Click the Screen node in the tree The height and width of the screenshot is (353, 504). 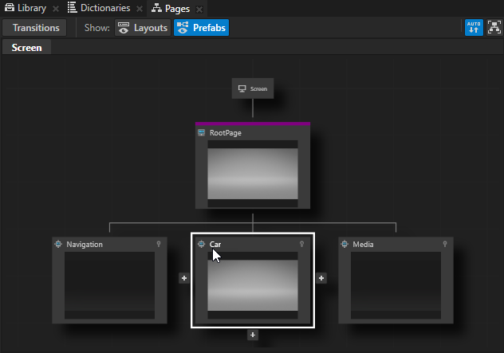point(253,88)
